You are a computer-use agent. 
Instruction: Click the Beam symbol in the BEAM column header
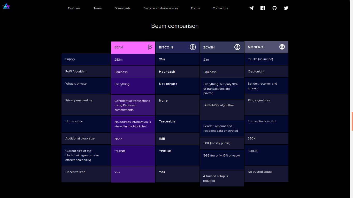click(150, 47)
